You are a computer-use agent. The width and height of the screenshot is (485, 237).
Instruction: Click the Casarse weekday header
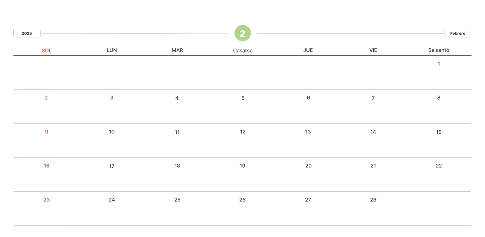pyautogui.click(x=243, y=50)
